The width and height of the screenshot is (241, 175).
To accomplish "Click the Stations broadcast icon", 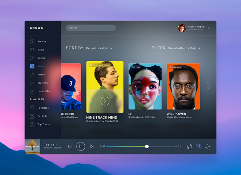I will click(32, 83).
